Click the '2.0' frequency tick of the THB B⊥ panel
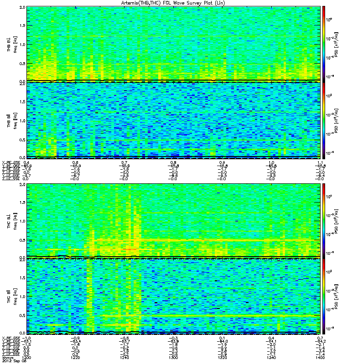The width and height of the screenshot is (342, 364). click(22, 7)
